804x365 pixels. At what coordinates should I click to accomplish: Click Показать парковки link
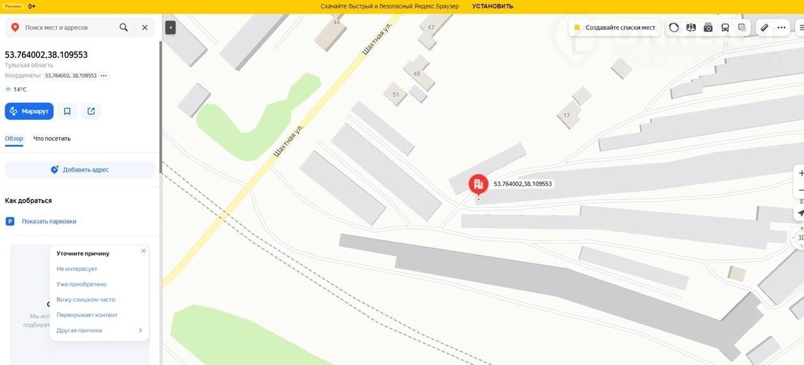pos(49,222)
